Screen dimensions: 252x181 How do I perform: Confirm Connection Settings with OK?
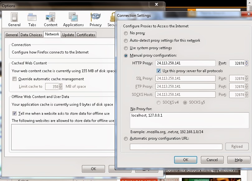point(186,160)
